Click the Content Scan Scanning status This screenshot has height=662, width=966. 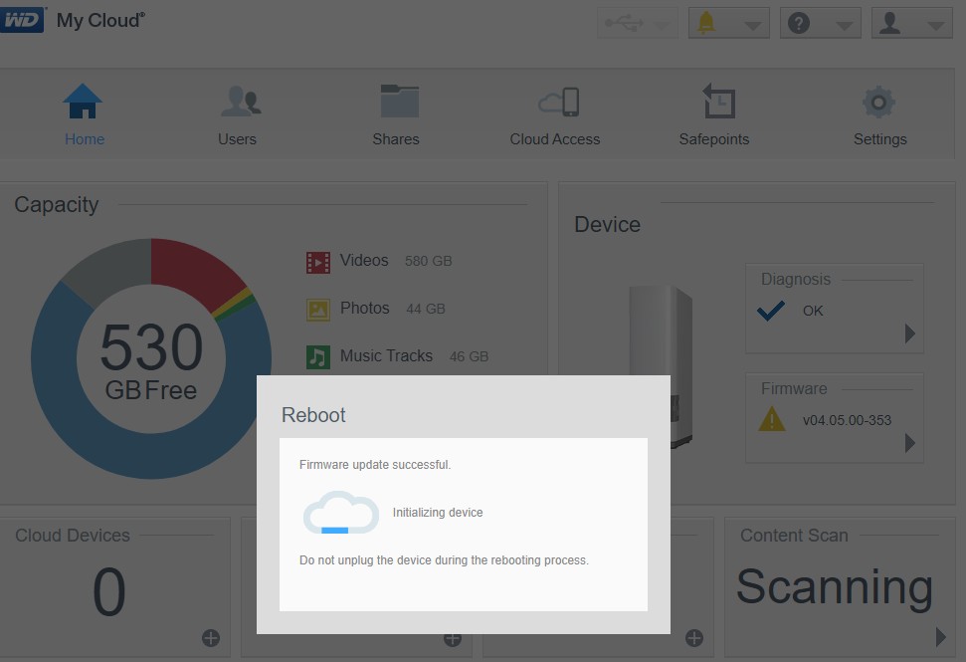(x=835, y=588)
